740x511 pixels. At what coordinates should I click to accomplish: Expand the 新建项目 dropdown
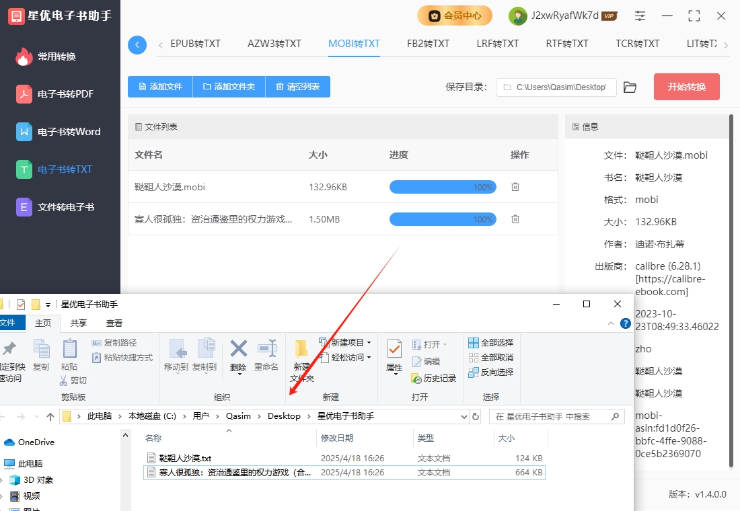pos(369,342)
